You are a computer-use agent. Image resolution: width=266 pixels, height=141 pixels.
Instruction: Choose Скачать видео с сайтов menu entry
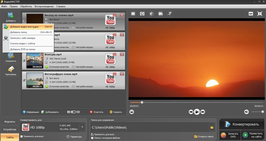(x=28, y=44)
